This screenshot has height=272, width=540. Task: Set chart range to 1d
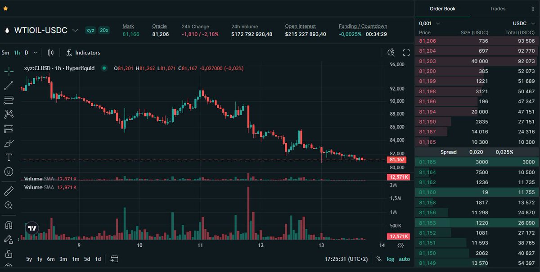point(98,259)
